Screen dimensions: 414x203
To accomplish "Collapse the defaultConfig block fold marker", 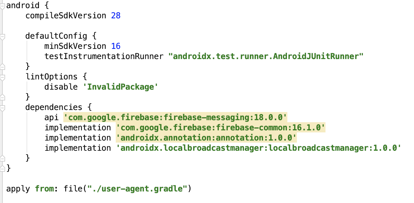I will (2, 36).
